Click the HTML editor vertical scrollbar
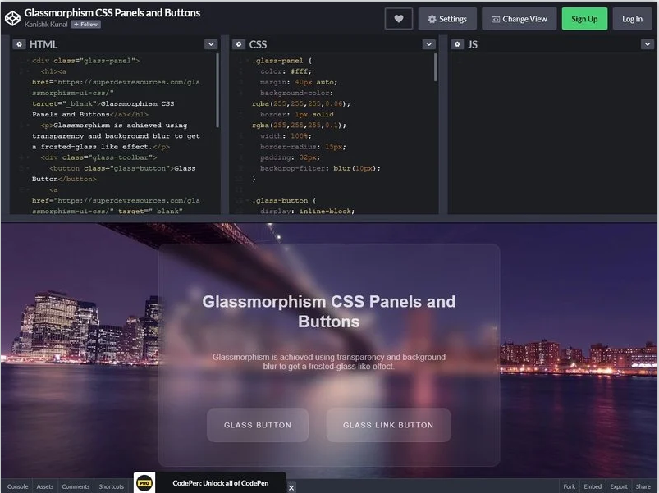 tap(217, 90)
